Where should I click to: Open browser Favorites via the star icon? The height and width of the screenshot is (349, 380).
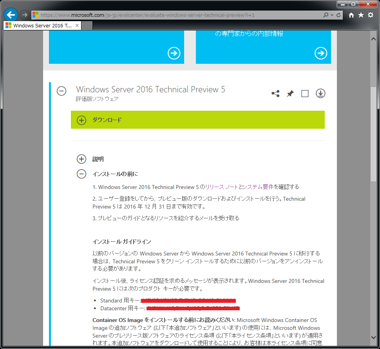(x=360, y=14)
